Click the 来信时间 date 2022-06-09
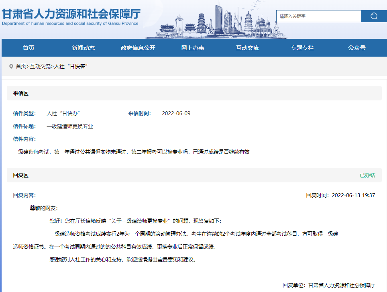 point(176,113)
